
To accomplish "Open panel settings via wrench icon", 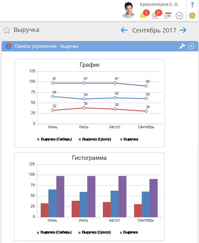I will click(182, 46).
